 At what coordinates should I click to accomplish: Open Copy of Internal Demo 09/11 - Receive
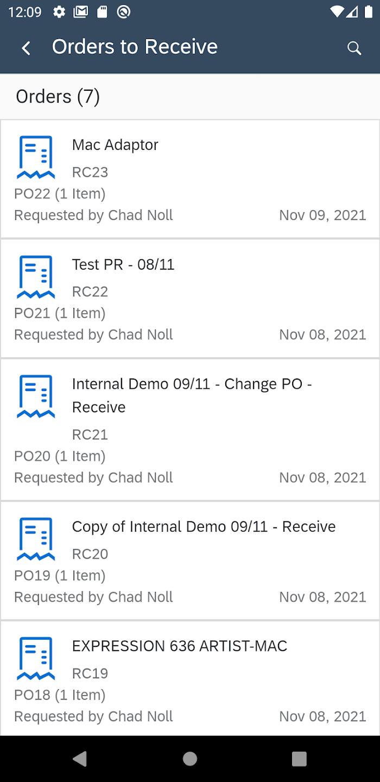pyautogui.click(x=204, y=527)
